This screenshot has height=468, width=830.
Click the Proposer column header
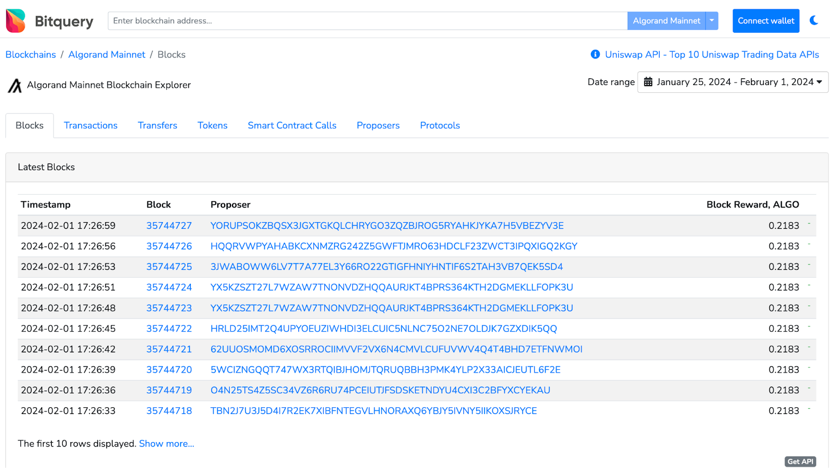click(x=230, y=204)
